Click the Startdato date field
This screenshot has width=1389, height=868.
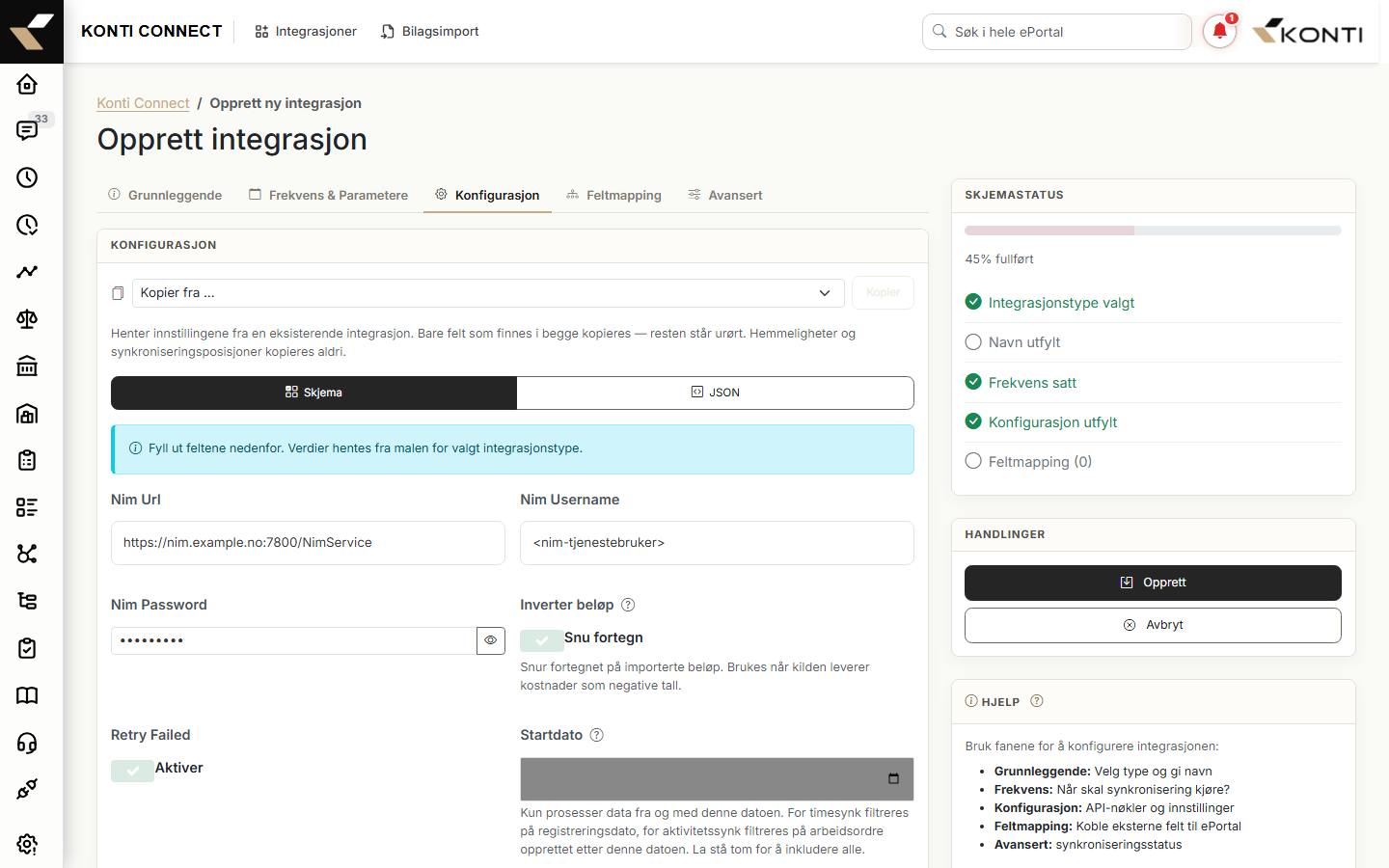(717, 779)
